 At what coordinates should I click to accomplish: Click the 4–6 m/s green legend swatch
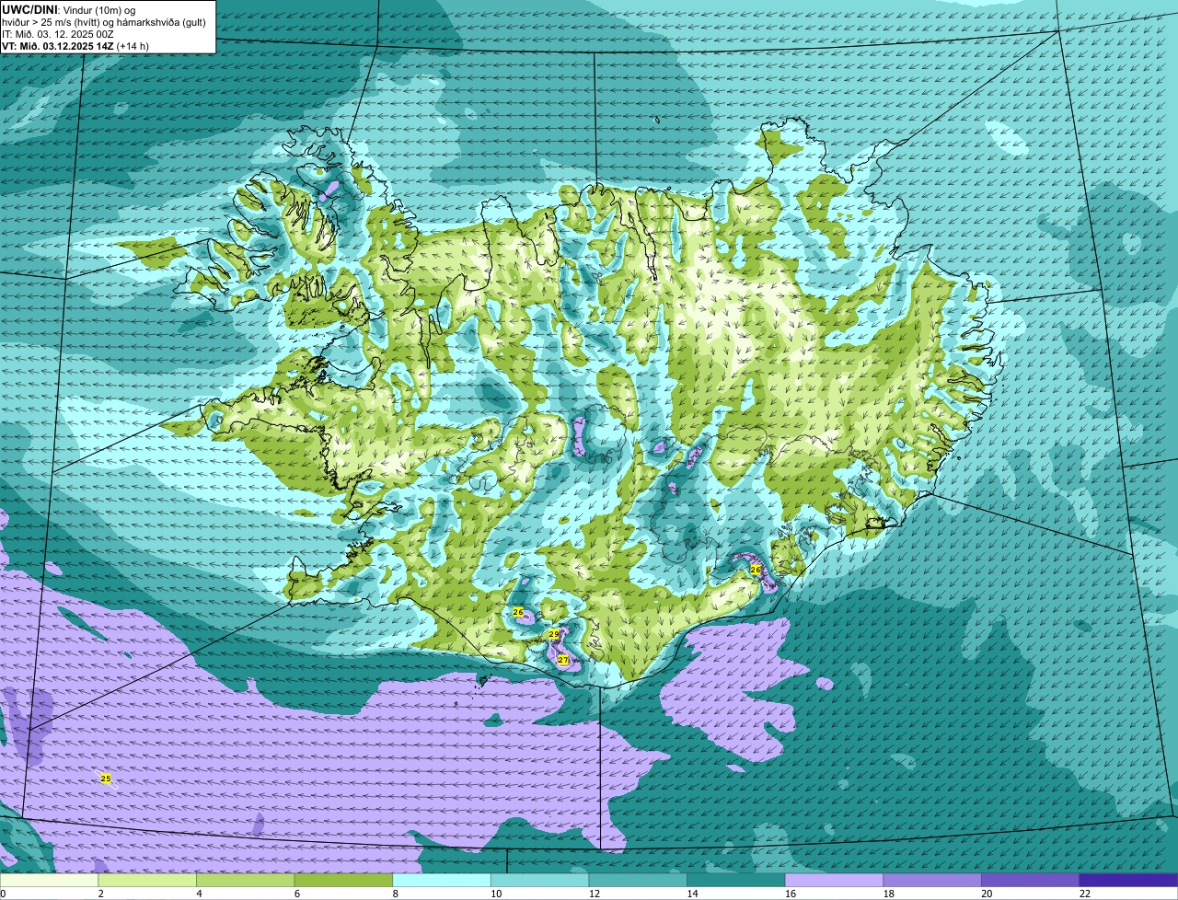coord(245,880)
